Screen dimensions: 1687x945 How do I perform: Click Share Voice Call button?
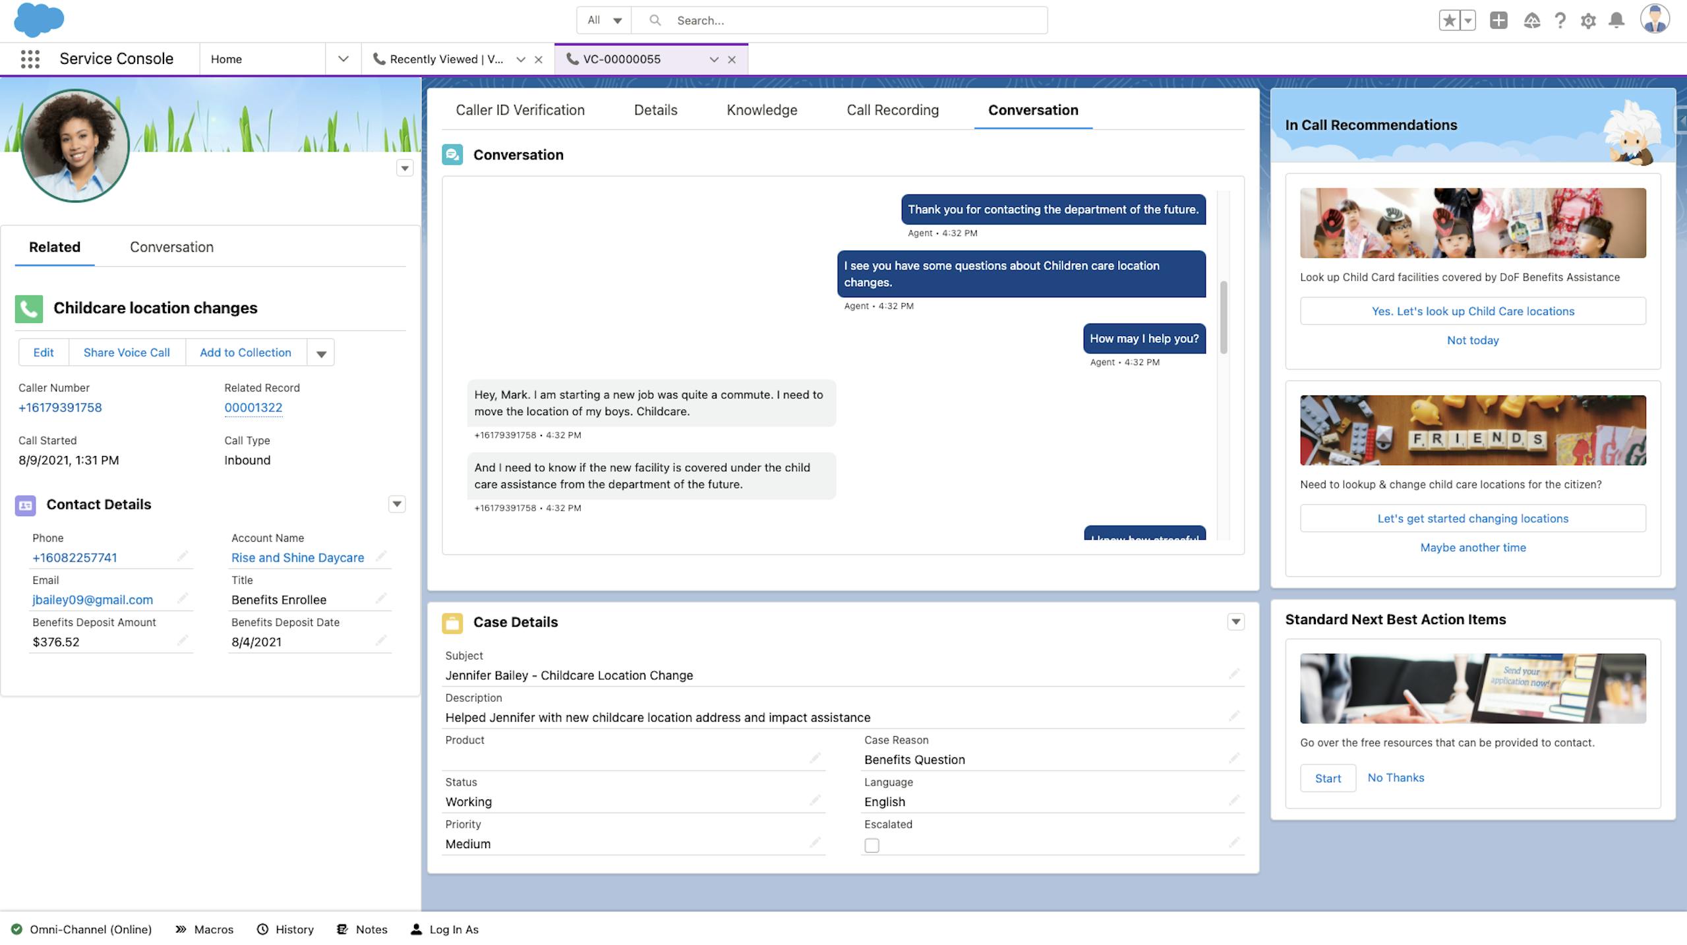tap(127, 353)
